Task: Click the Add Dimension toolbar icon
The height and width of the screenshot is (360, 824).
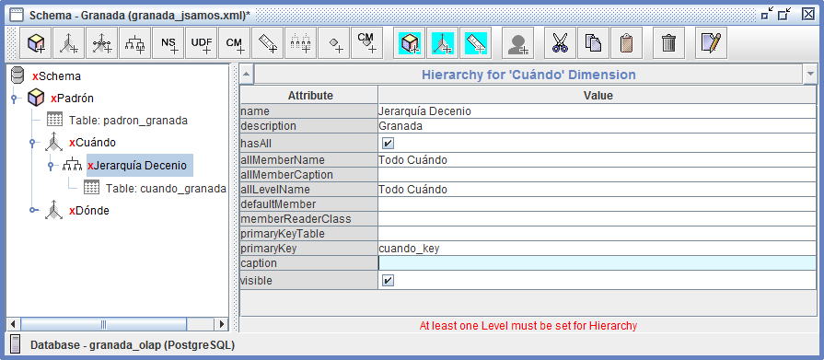Action: pyautogui.click(x=69, y=43)
